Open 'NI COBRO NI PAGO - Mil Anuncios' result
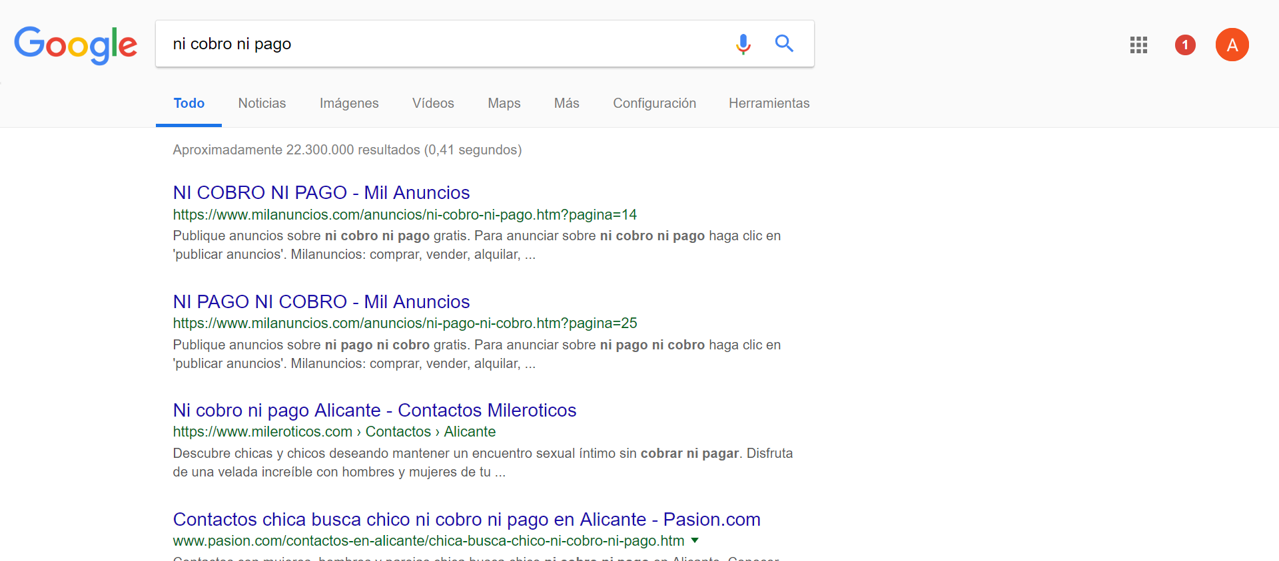The height and width of the screenshot is (561, 1279). pos(321,192)
